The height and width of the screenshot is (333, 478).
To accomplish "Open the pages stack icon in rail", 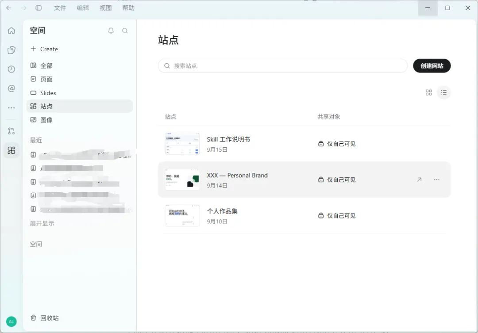I will (11, 50).
